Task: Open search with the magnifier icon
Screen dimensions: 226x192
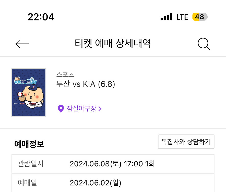Action: pyautogui.click(x=204, y=44)
